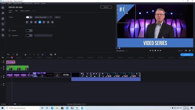Take a snapshot with camera icon

[190, 50]
